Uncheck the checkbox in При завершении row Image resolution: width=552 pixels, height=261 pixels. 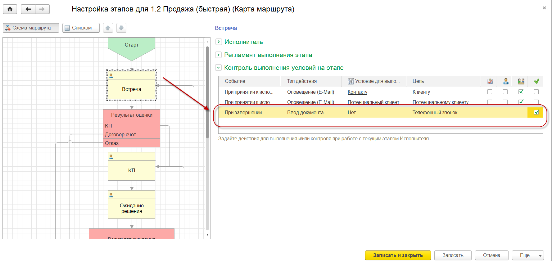pyautogui.click(x=536, y=112)
